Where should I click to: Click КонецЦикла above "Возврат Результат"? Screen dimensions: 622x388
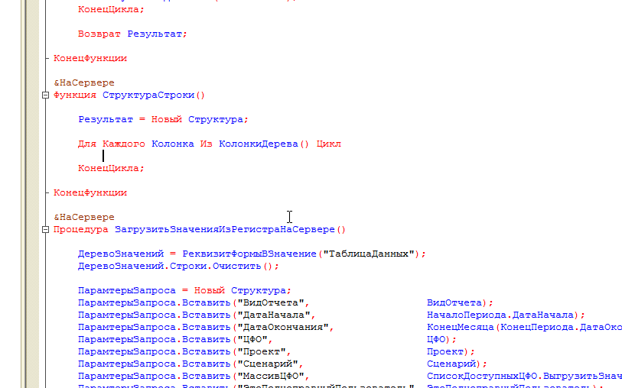[x=111, y=9]
